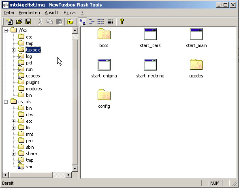Click the yellow question mark help icon
The width and height of the screenshot is (239, 188).
click(x=122, y=21)
